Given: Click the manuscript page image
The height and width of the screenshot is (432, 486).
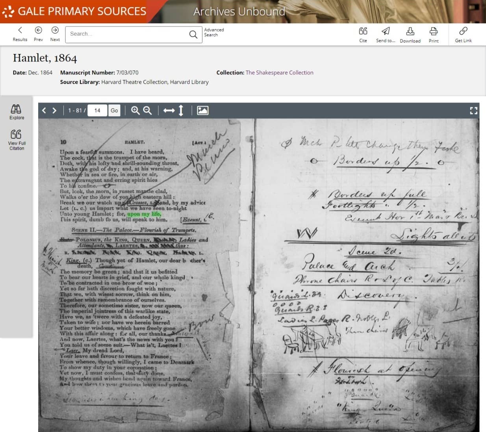Looking at the screenshot, I should (259, 275).
